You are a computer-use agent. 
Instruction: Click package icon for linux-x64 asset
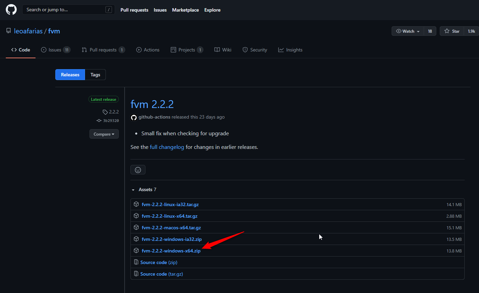coord(136,216)
